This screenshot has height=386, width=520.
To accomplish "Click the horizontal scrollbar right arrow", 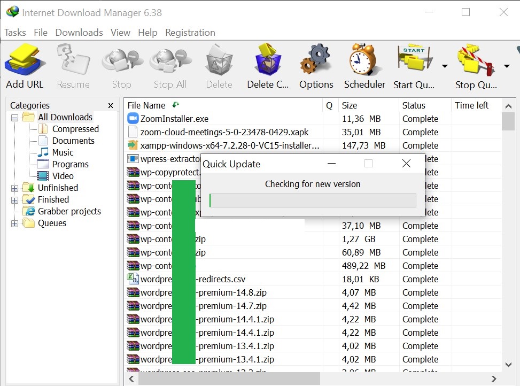I will tap(494, 379).
